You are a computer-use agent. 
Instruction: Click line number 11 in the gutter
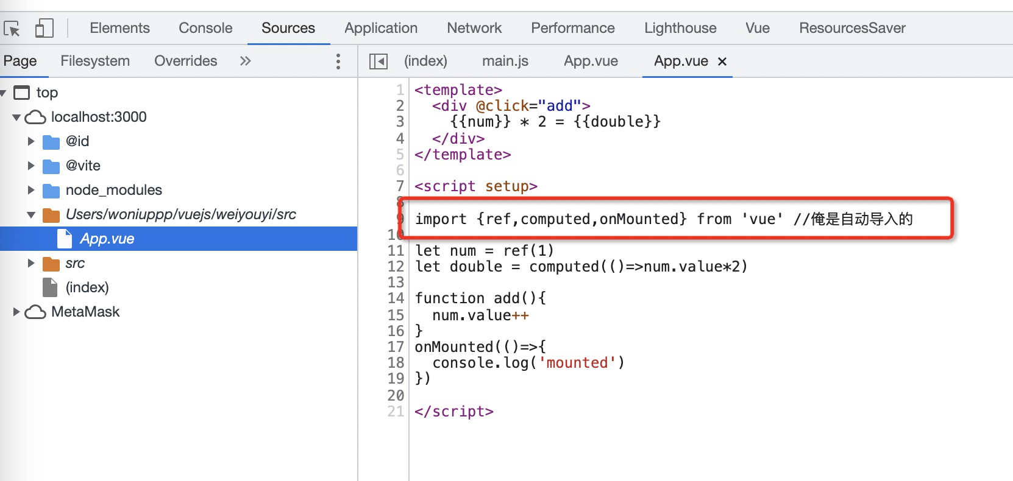(396, 250)
